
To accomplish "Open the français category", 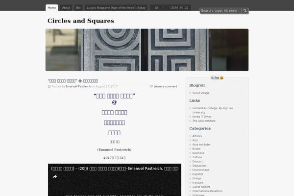I will (197, 183).
